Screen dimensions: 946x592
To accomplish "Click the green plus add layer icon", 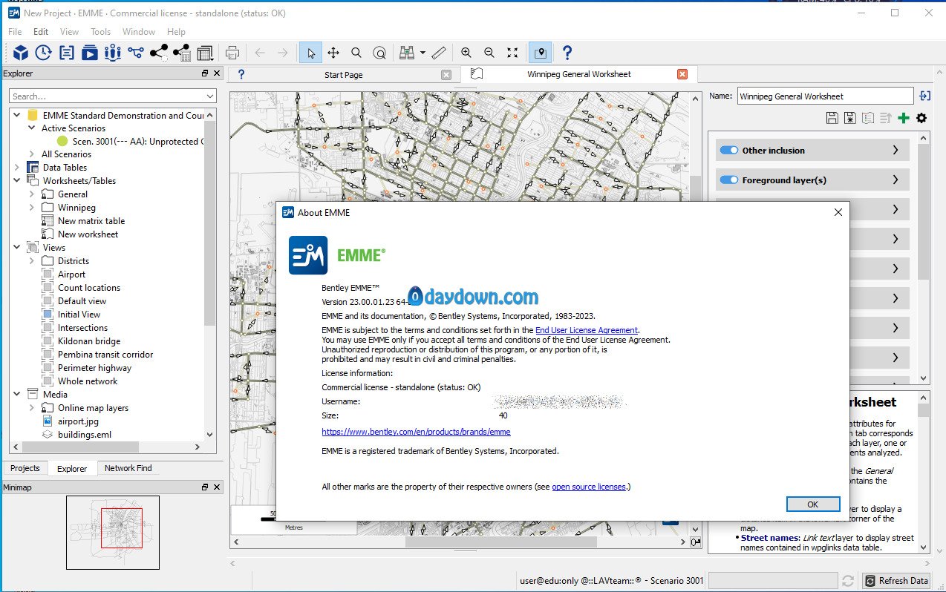I will [903, 118].
